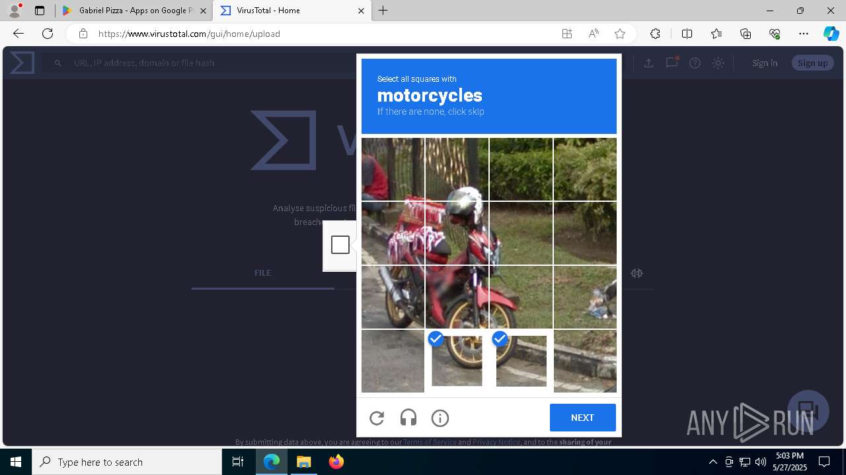This screenshot has height=475, width=846.
Task: Open the Privacy Notice link
Action: click(496, 442)
